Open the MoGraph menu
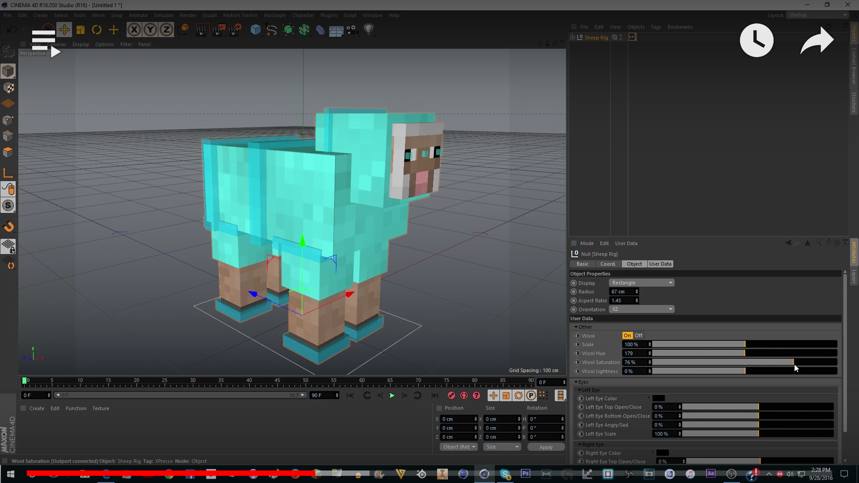The image size is (859, 483). click(x=275, y=15)
